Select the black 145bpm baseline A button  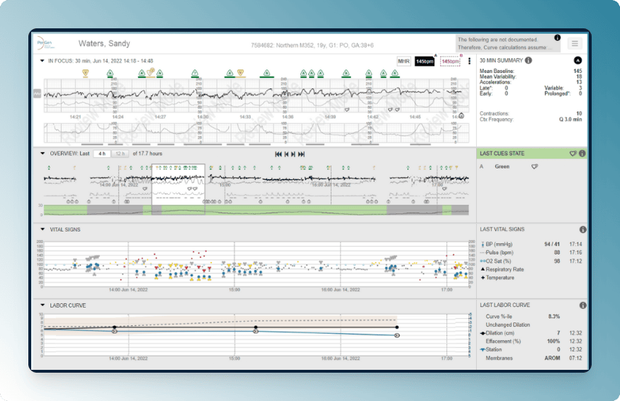coord(424,62)
